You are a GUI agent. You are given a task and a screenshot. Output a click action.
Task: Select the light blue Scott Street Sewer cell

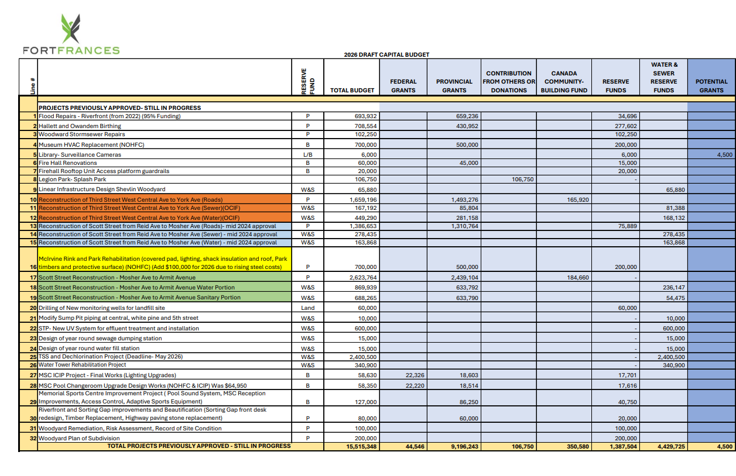coord(158,234)
